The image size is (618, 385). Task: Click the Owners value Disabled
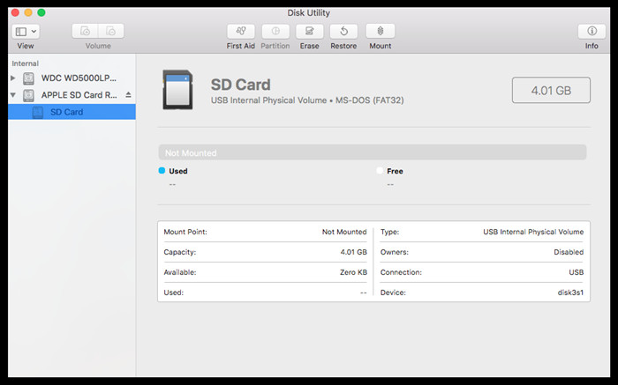point(569,252)
